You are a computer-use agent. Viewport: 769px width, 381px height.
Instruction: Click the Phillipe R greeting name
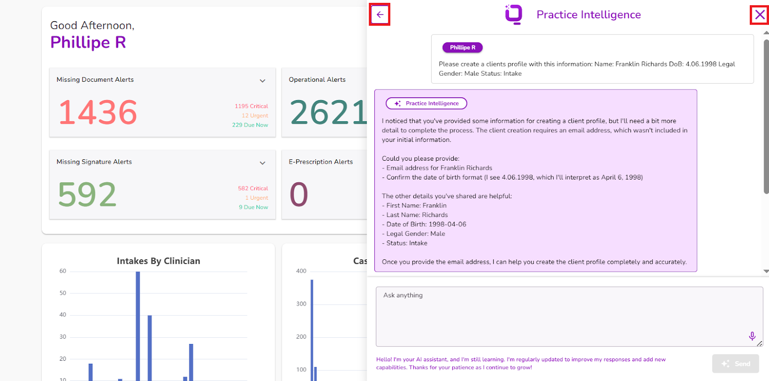click(88, 42)
